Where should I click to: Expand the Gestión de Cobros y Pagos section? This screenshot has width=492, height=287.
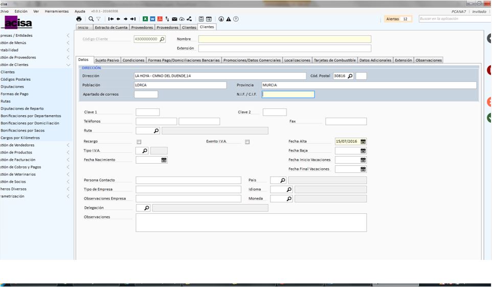pyautogui.click(x=68, y=167)
